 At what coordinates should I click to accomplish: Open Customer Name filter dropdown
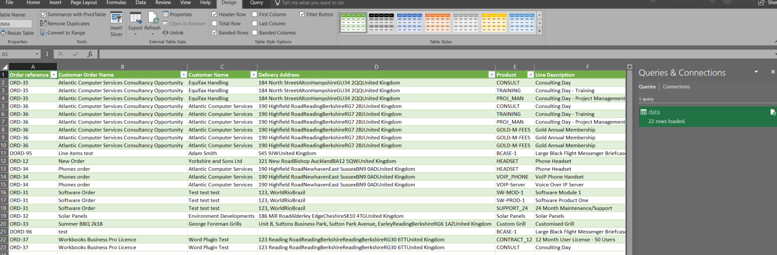point(253,75)
